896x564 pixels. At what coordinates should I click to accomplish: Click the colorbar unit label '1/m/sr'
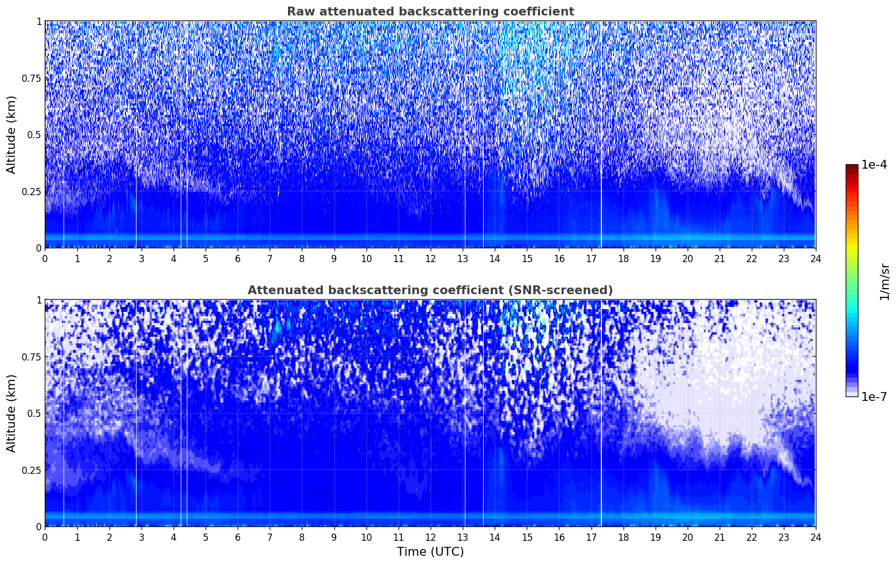(x=884, y=281)
